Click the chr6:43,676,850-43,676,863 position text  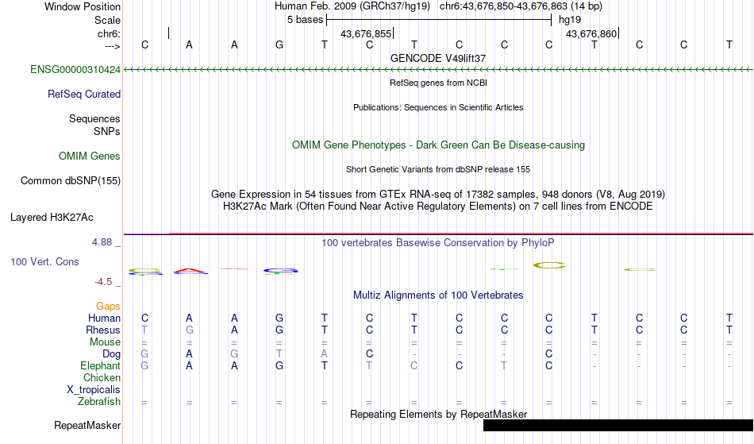[521, 6]
